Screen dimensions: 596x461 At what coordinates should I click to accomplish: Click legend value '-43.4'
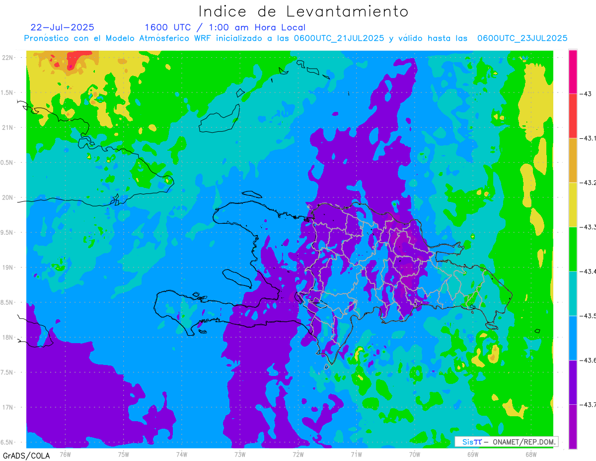[588, 271]
